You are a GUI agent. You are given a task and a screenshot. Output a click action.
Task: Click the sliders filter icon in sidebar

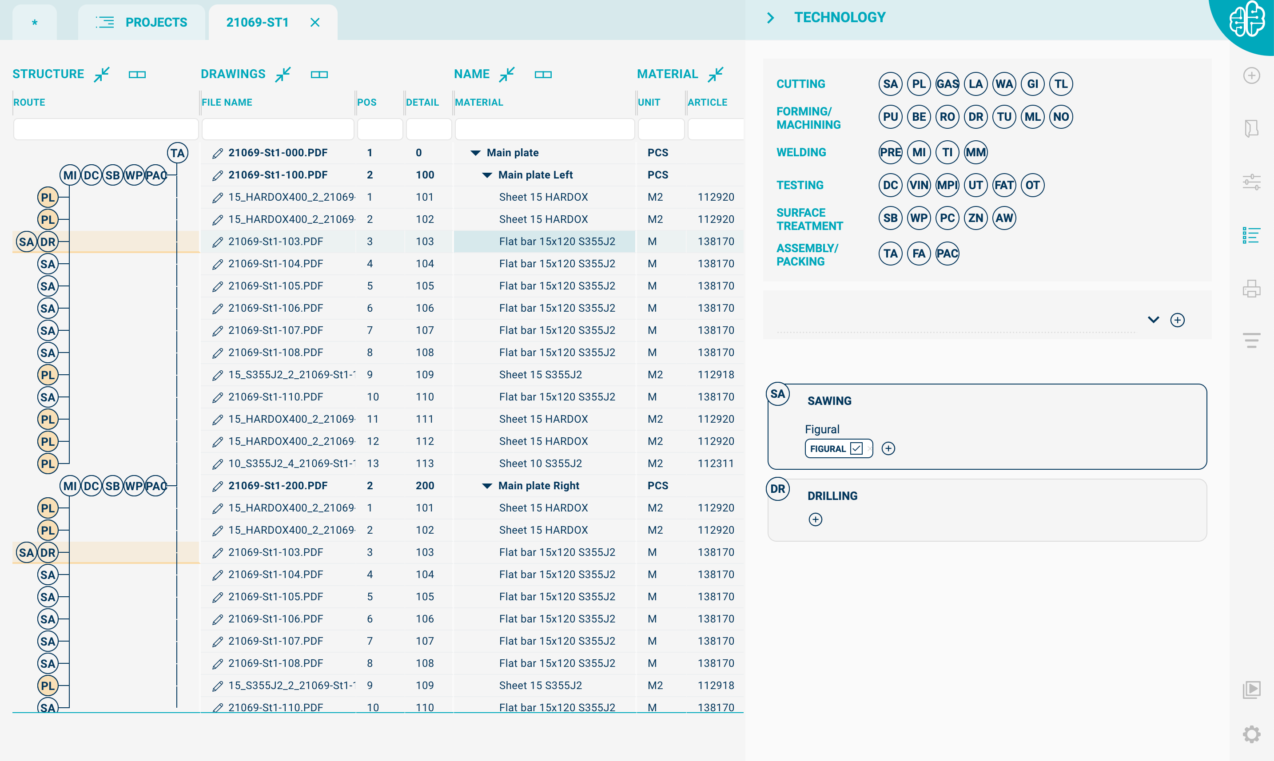click(x=1251, y=182)
